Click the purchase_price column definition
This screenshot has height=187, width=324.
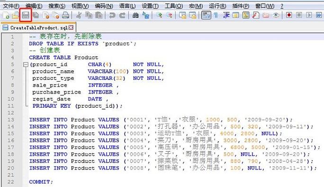75,92
